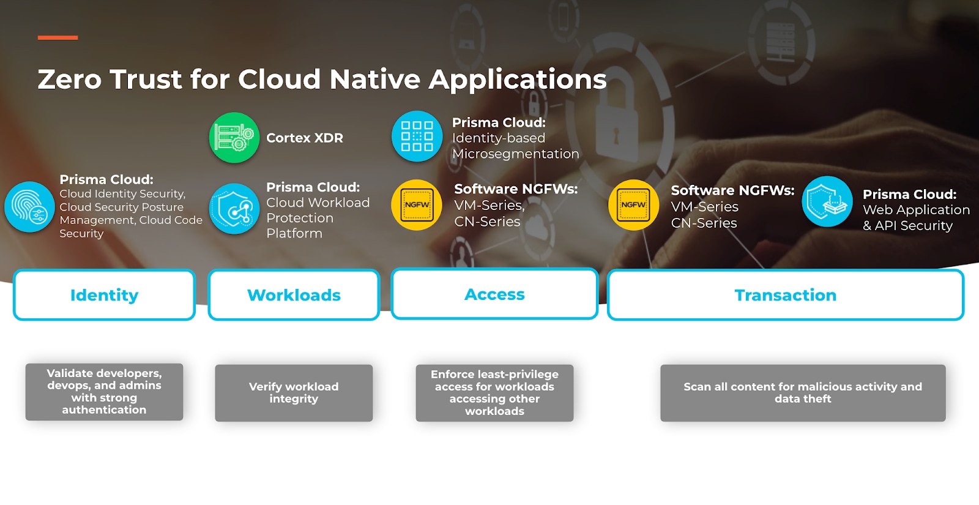Click 'Web Application & API Security' text
This screenshot has width=979, height=505.
click(916, 218)
